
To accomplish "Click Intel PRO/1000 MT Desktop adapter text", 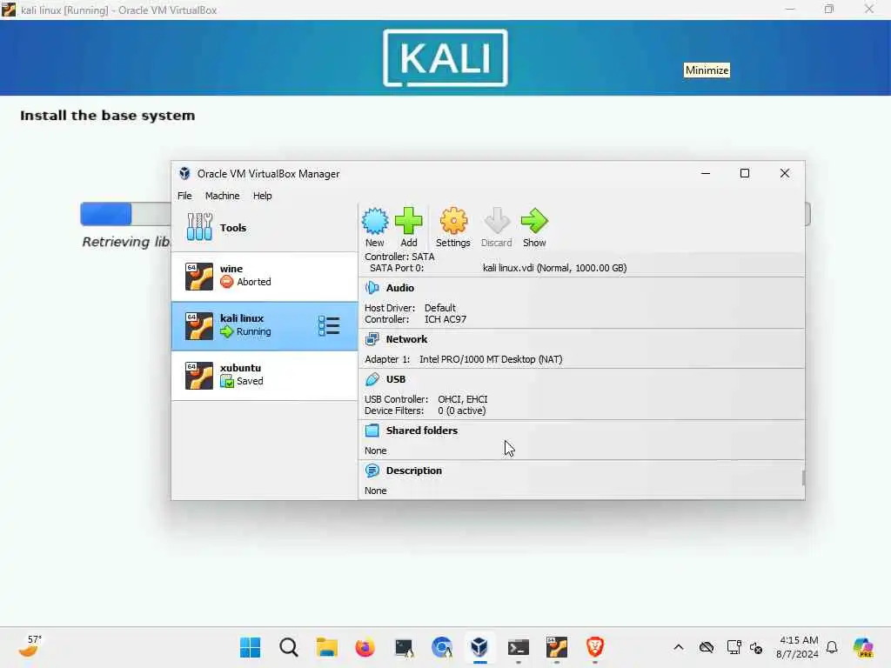I will pyautogui.click(x=491, y=359).
